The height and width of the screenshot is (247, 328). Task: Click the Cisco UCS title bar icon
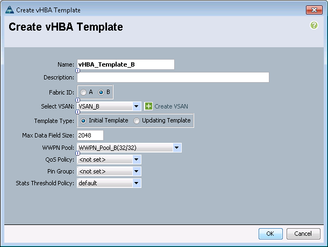pos(10,10)
